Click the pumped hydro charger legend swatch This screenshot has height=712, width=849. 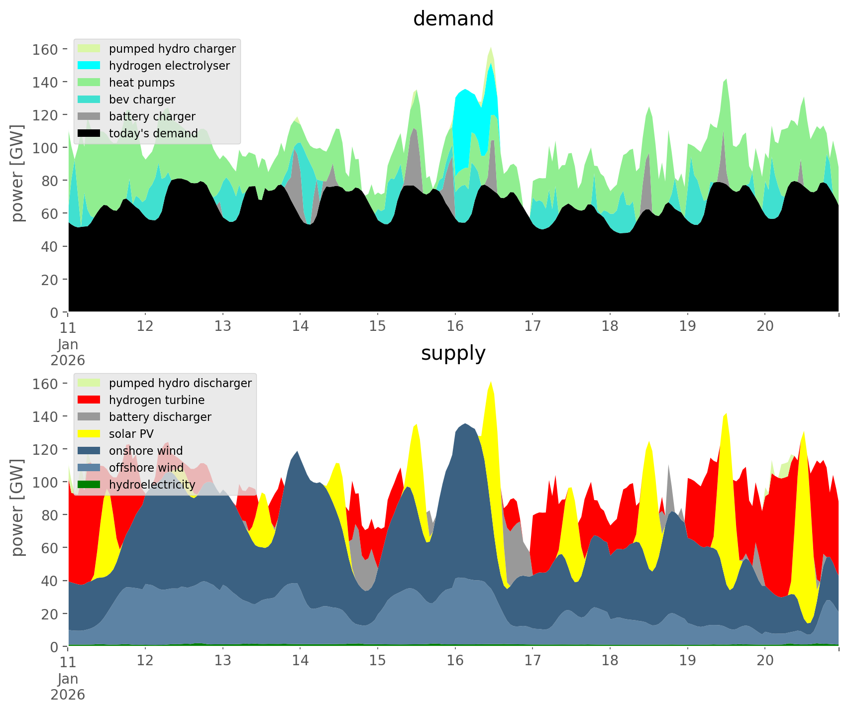89,49
